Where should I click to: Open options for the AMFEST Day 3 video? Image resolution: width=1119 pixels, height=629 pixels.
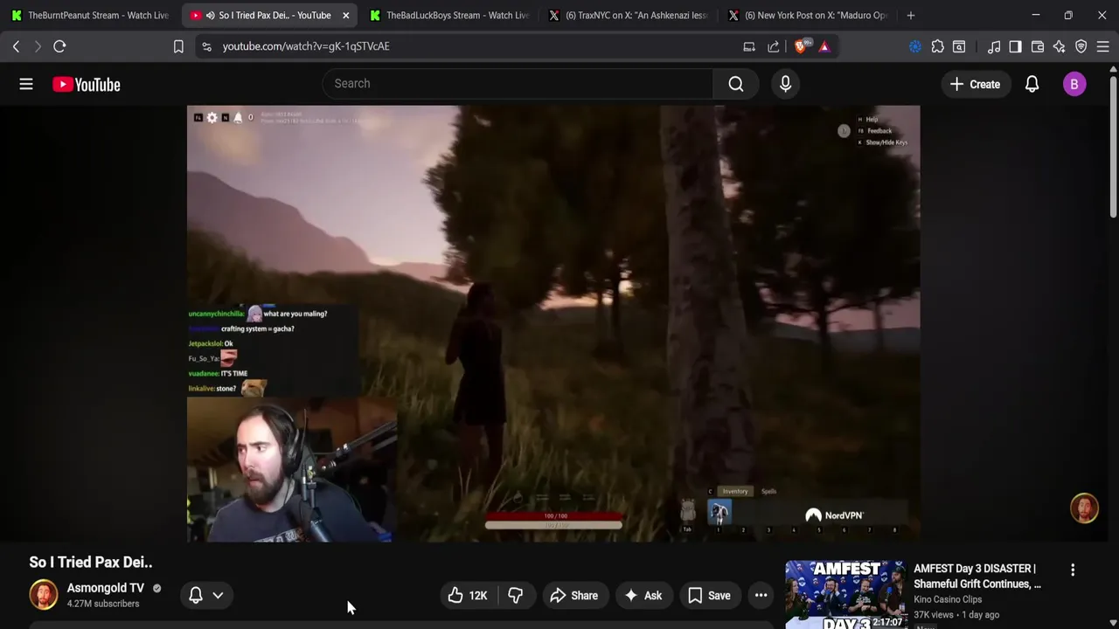pyautogui.click(x=1073, y=570)
